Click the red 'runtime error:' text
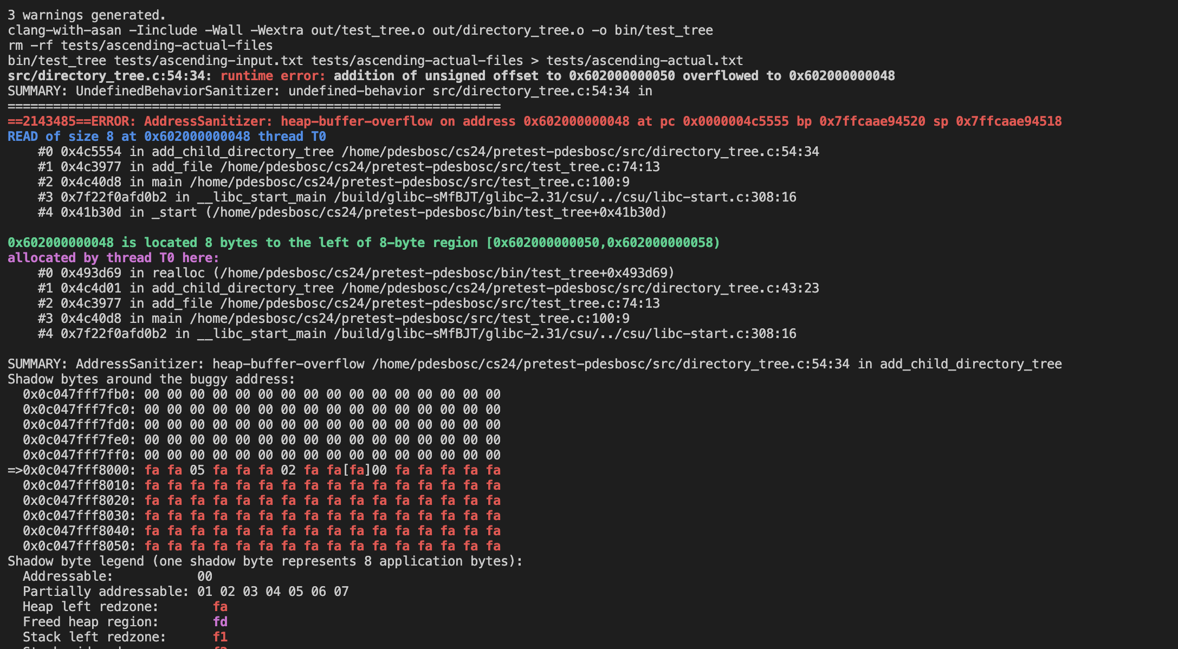 point(273,76)
